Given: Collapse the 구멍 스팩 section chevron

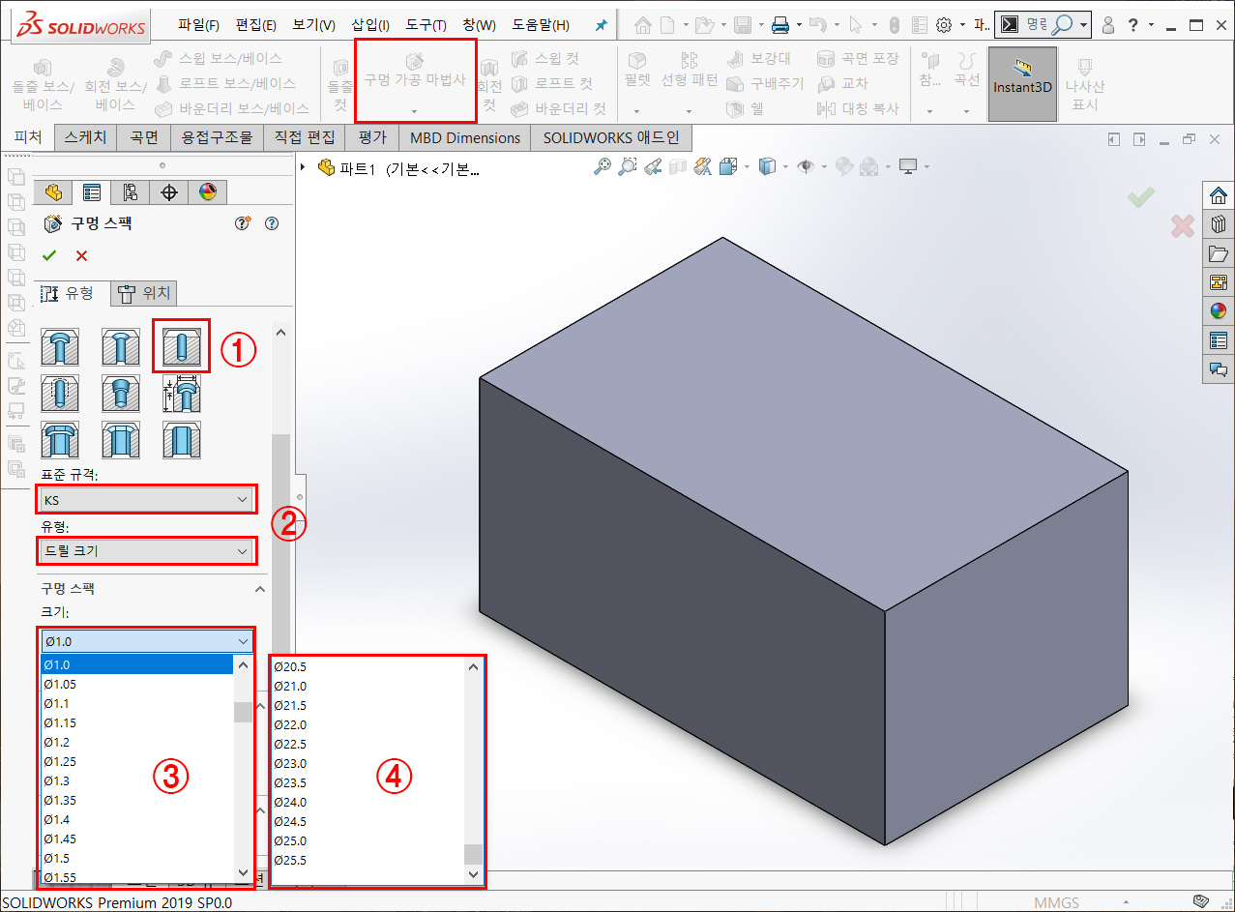Looking at the screenshot, I should (259, 588).
